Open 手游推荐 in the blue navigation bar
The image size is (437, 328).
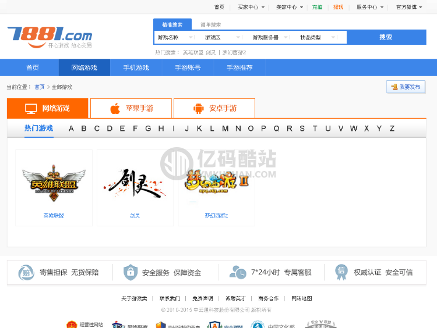click(x=239, y=67)
